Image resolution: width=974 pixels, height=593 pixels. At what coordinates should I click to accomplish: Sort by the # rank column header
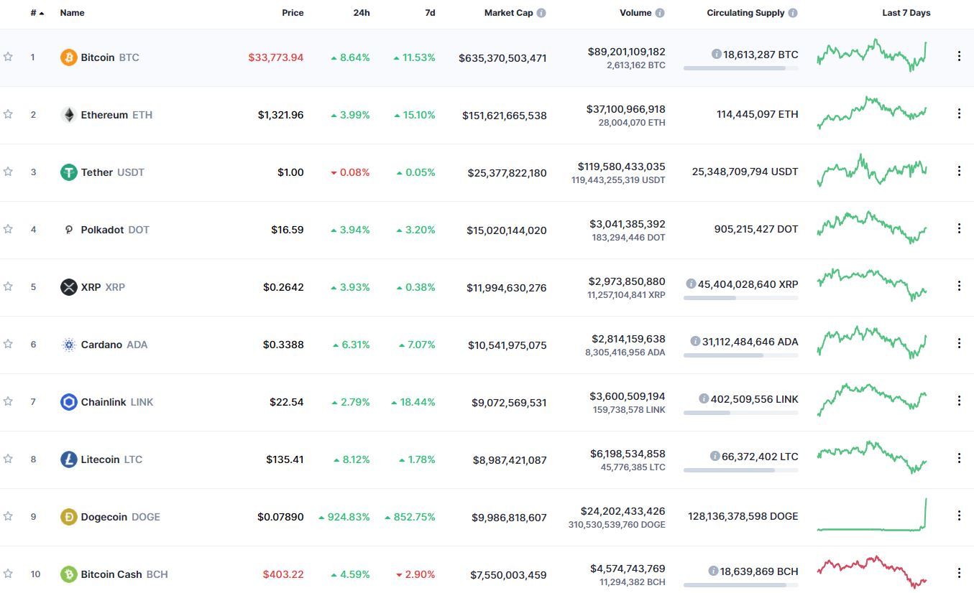point(37,13)
